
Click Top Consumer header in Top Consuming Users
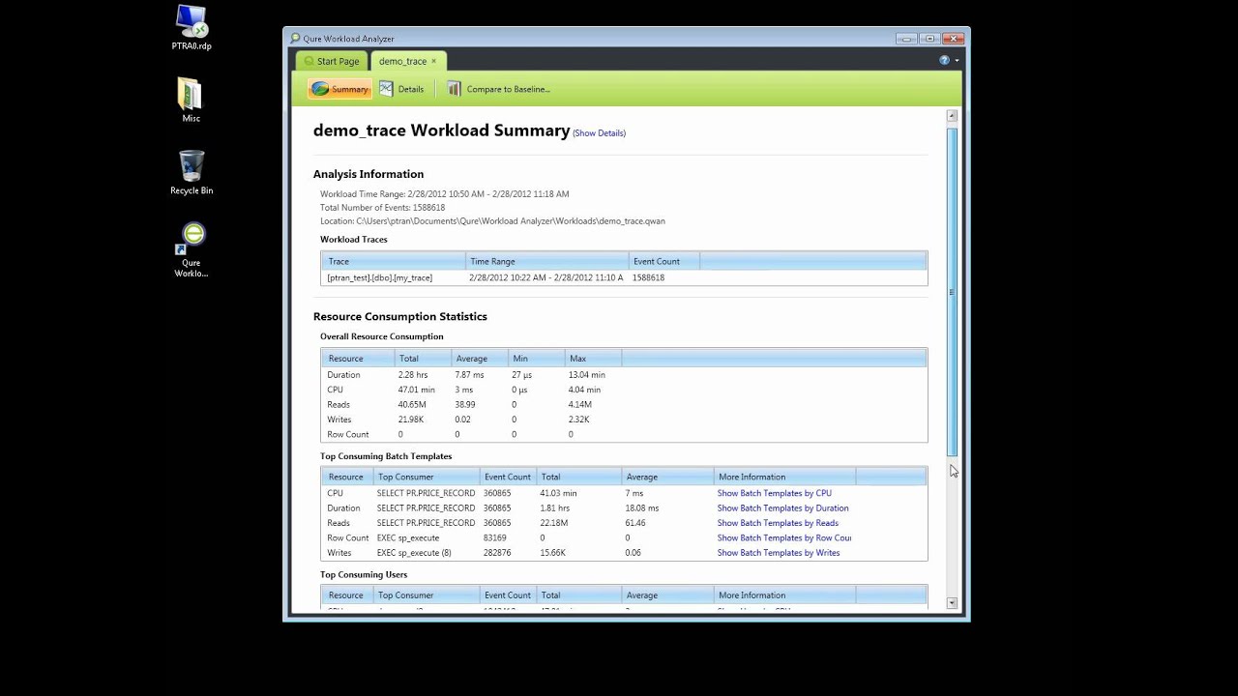pos(426,595)
